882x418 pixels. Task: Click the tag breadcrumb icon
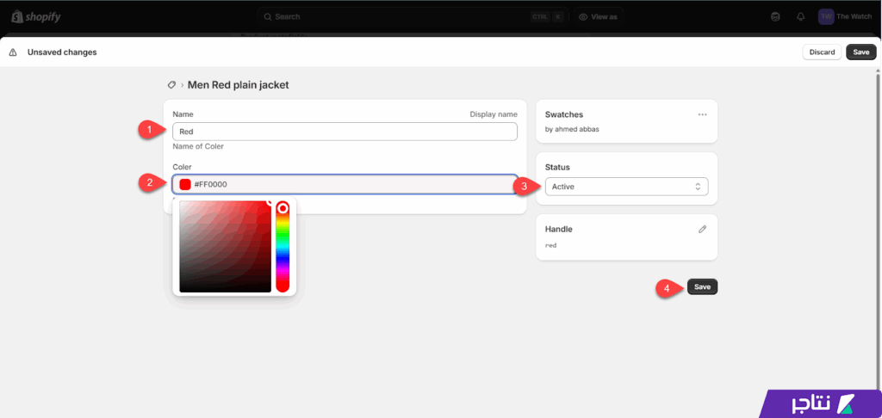coord(171,85)
